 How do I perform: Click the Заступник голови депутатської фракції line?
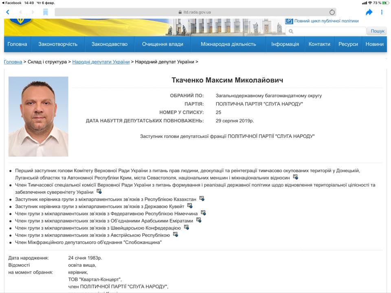[227, 136]
